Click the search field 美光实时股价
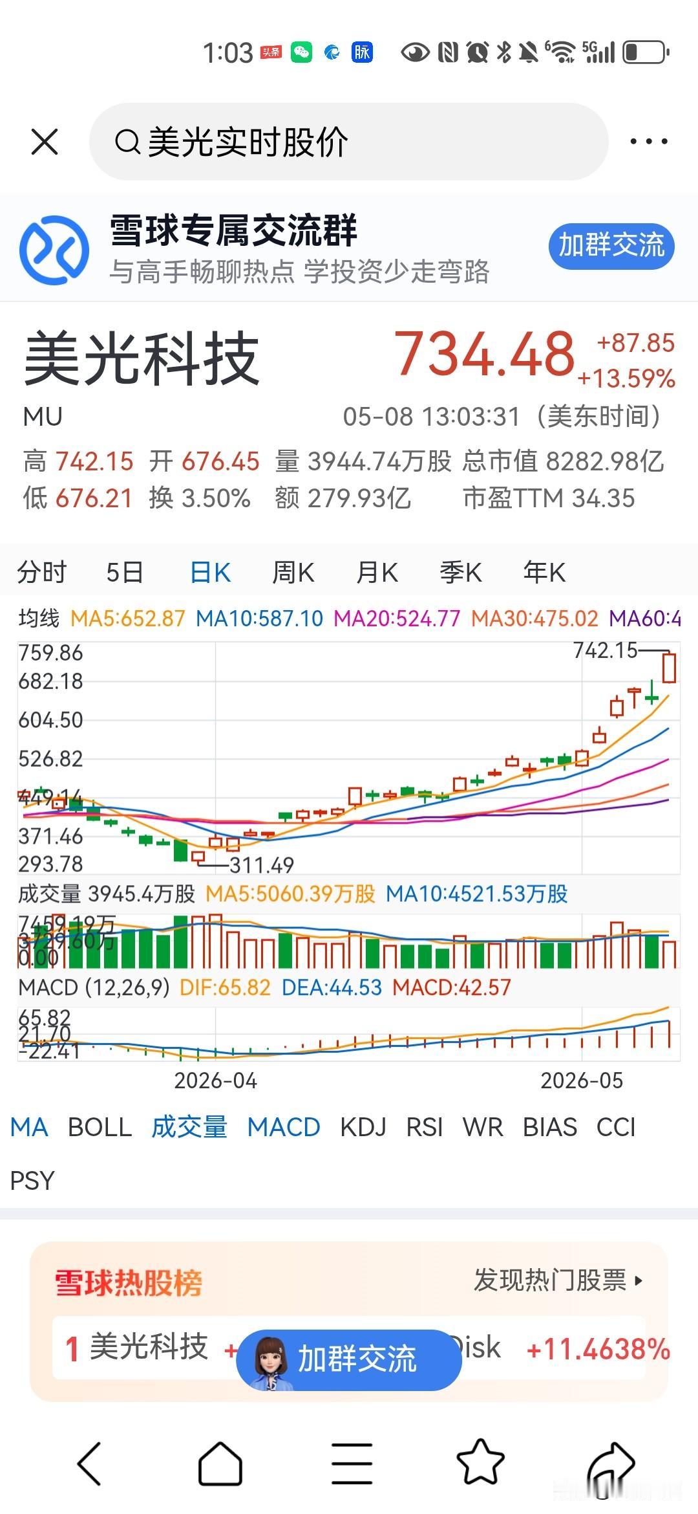698x1514 pixels. tap(349, 142)
